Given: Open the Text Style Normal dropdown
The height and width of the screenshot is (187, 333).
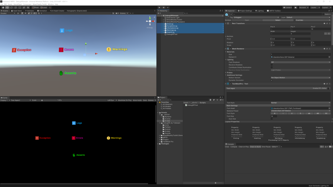Looking at the screenshot, I should (x=301, y=103).
